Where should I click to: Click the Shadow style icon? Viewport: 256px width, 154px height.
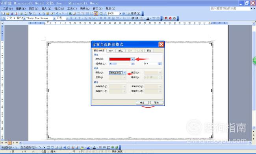click(x=112, y=147)
